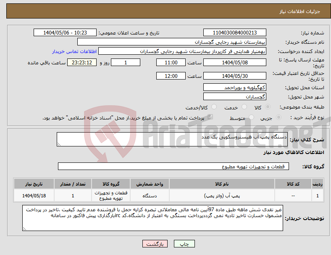Image resolution: width=331 pixels, height=255 pixels.
Task: Click the resize grip of the buyer notes textarea
Action: pyautogui.click(x=24, y=229)
